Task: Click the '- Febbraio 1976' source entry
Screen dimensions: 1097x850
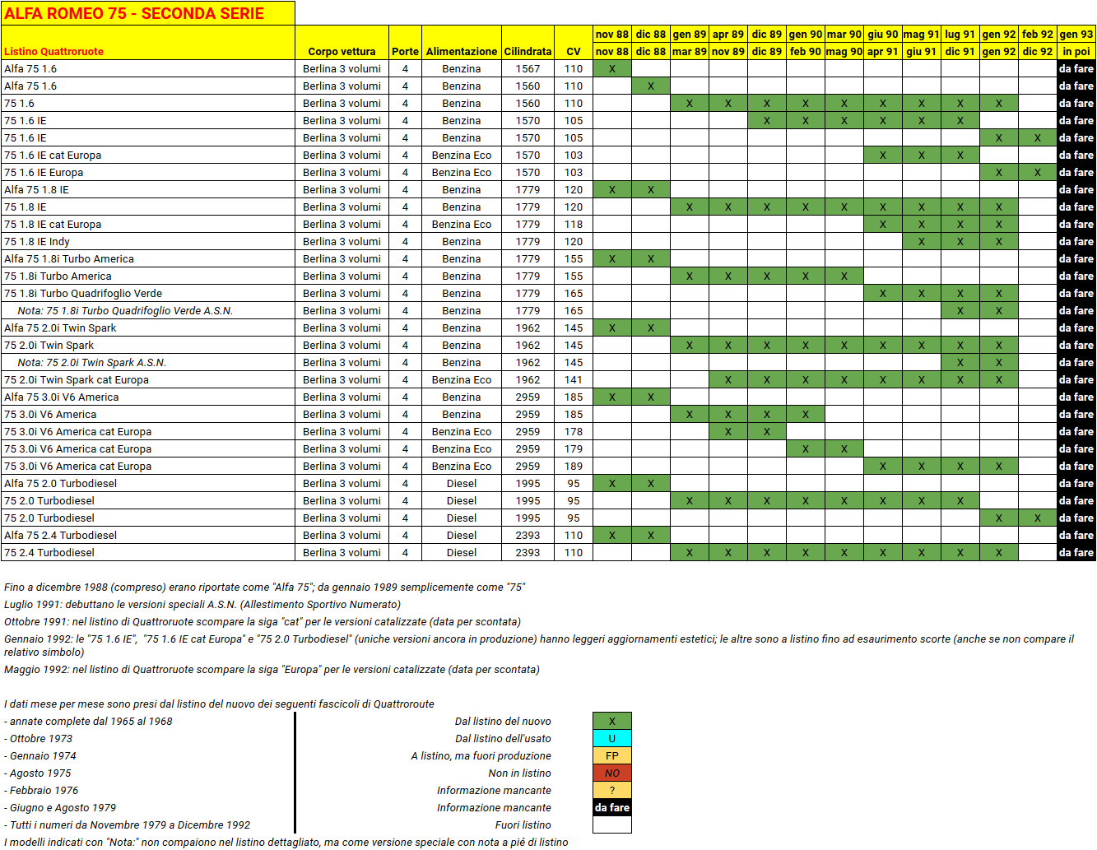Action: point(41,790)
